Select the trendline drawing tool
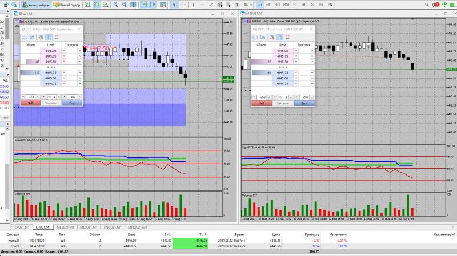Viewport: 457px width, 256px height. click(x=211, y=5)
